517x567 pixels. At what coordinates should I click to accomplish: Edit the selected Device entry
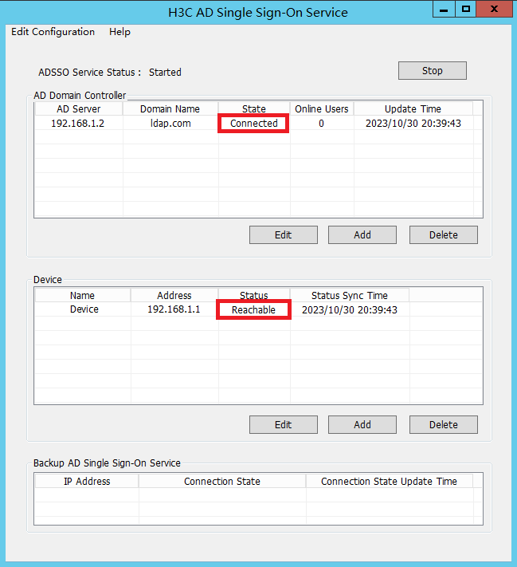click(x=284, y=424)
